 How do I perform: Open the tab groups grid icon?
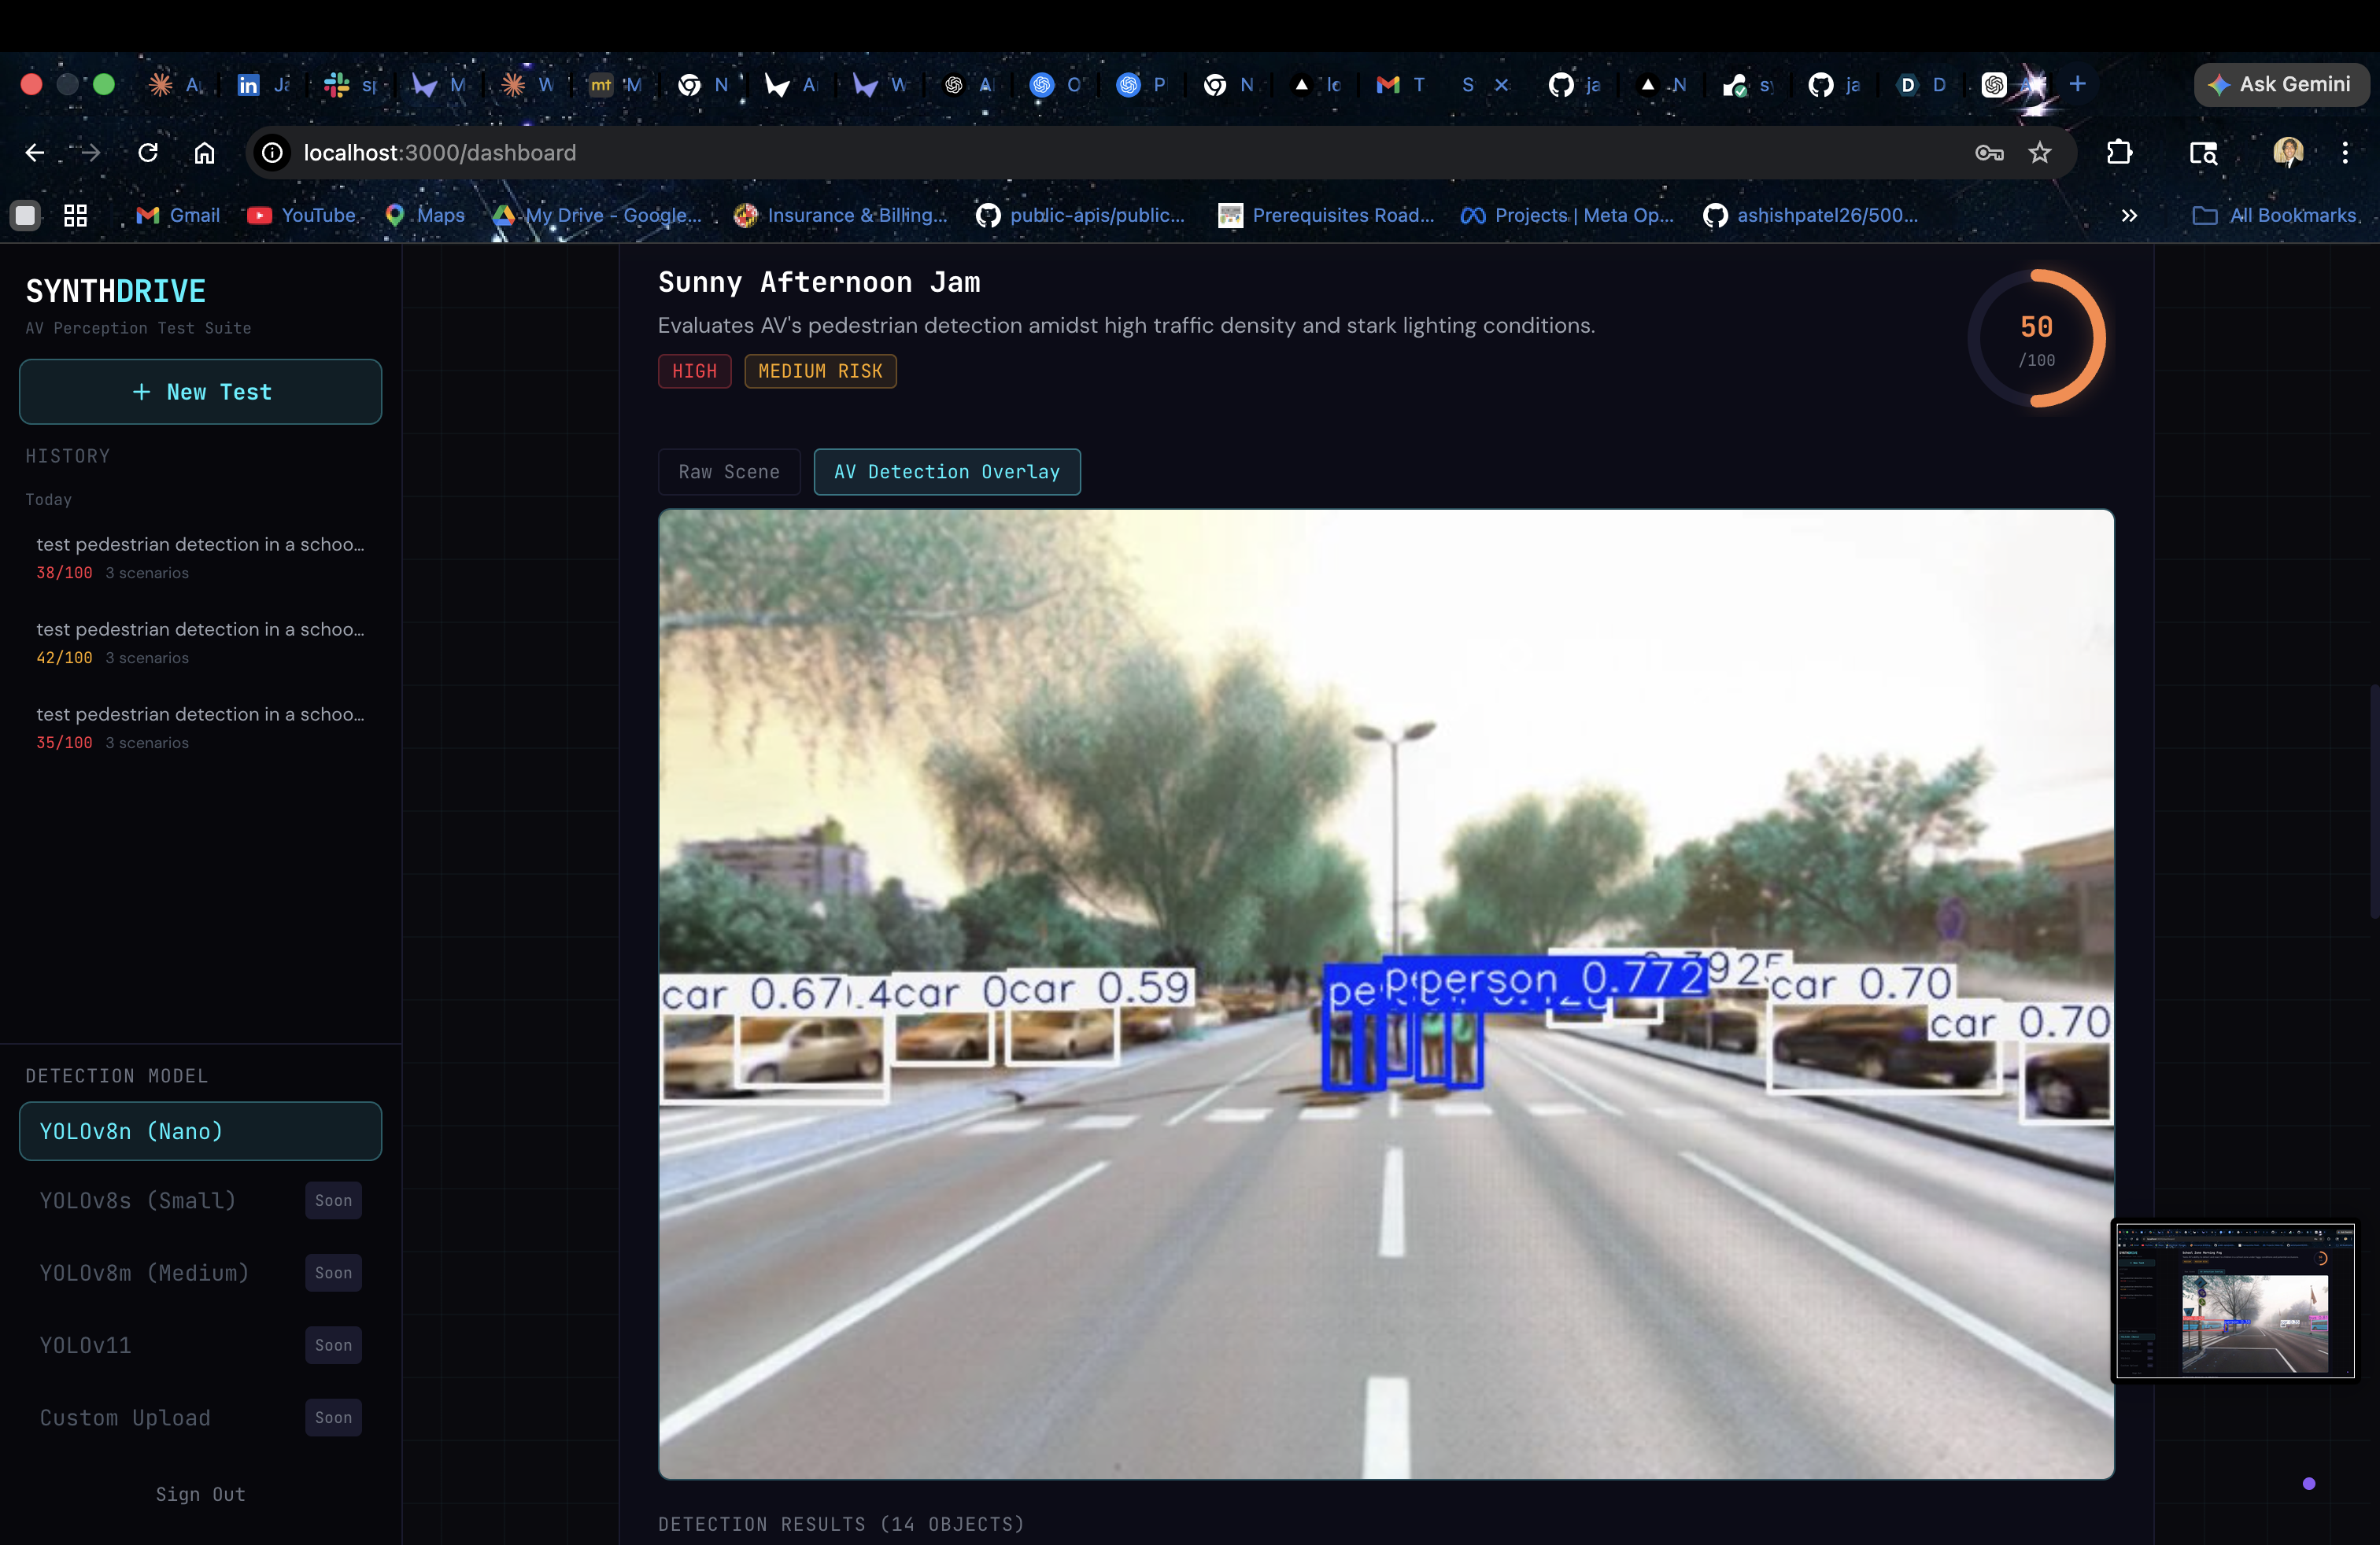pyautogui.click(x=76, y=215)
